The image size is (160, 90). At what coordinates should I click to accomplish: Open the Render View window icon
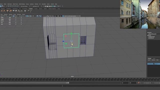tap(45, 6)
